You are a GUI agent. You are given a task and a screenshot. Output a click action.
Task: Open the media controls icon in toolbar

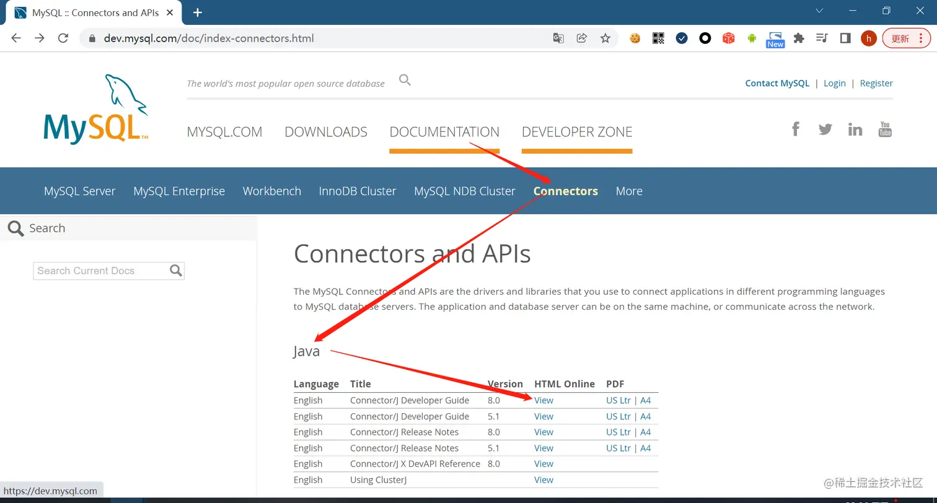coord(822,38)
